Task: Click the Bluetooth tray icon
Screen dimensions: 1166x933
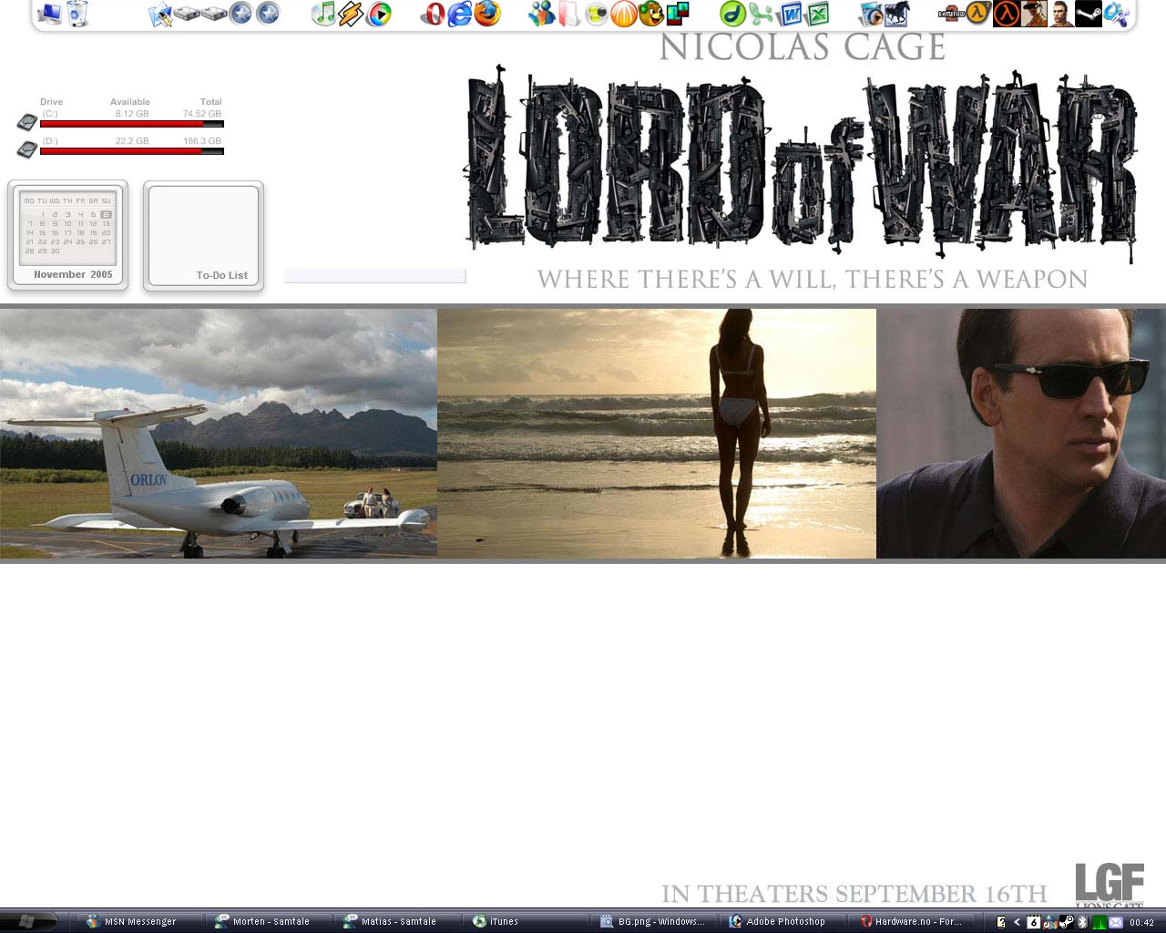Action: click(x=1084, y=922)
